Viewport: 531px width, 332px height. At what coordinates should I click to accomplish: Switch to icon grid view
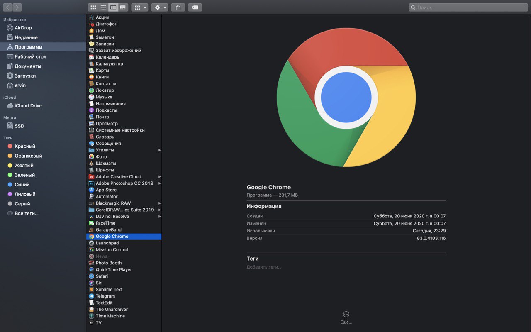point(93,7)
